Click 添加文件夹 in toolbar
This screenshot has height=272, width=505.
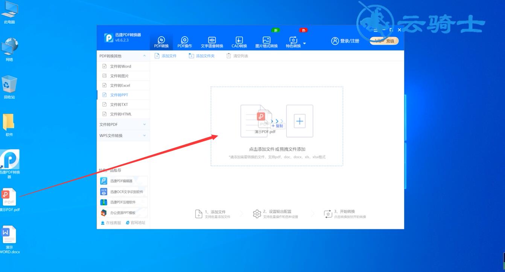(202, 56)
